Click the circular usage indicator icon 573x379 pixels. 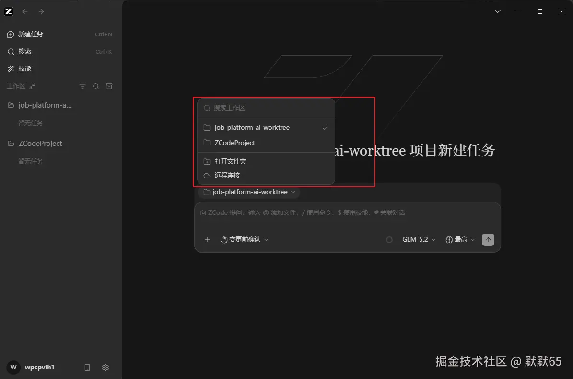point(389,240)
